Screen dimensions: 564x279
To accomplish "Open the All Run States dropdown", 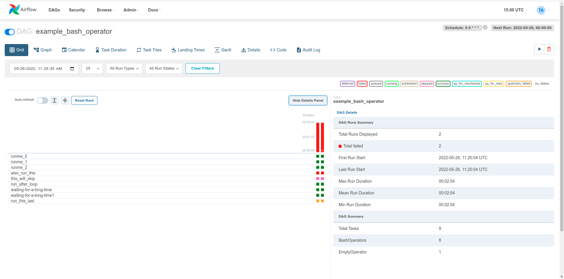I will click(x=164, y=68).
